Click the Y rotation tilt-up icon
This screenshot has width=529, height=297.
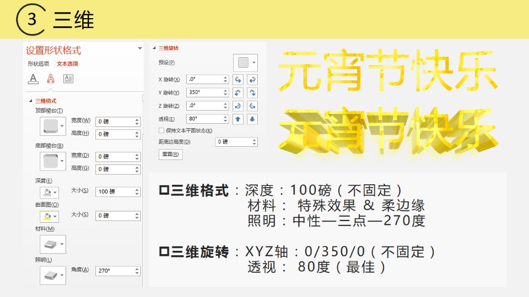click(238, 92)
